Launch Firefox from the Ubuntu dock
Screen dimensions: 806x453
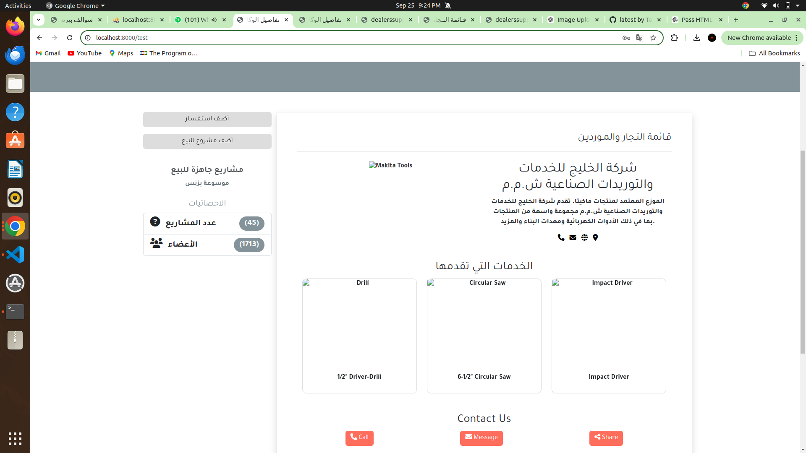[15, 26]
